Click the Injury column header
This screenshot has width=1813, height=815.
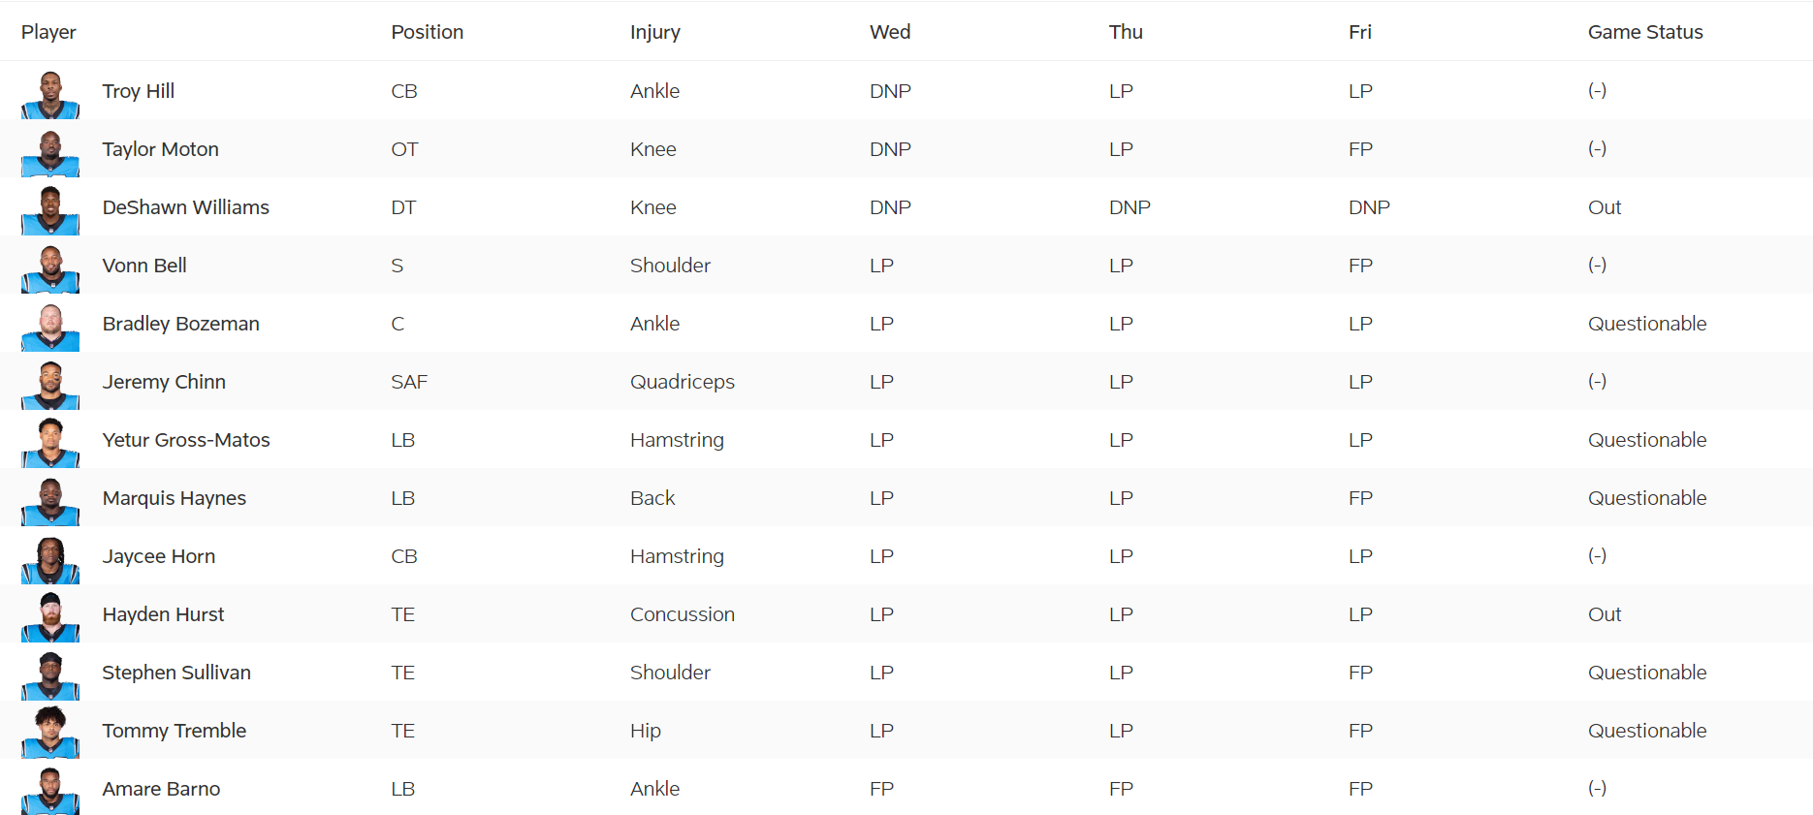click(655, 32)
